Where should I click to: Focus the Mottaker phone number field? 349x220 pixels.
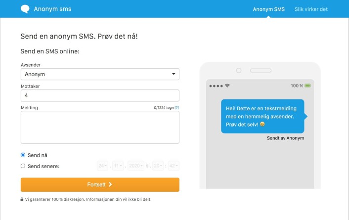pyautogui.click(x=100, y=95)
